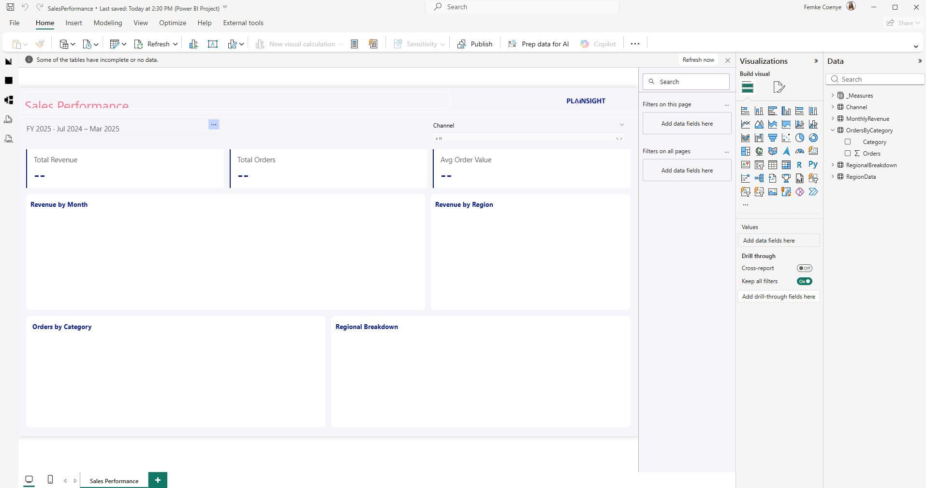The width and height of the screenshot is (926, 488).
Task: Insert a New visual from the ribbon
Action: point(193,44)
